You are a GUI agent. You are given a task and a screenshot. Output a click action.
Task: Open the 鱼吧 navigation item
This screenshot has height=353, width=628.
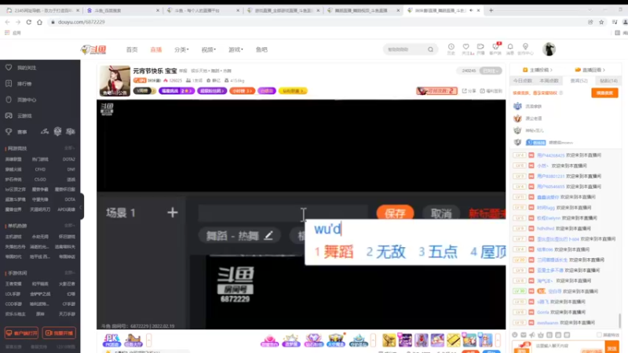261,49
